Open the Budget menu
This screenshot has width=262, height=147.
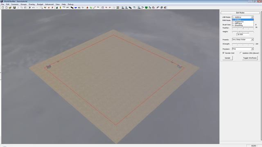(40, 4)
